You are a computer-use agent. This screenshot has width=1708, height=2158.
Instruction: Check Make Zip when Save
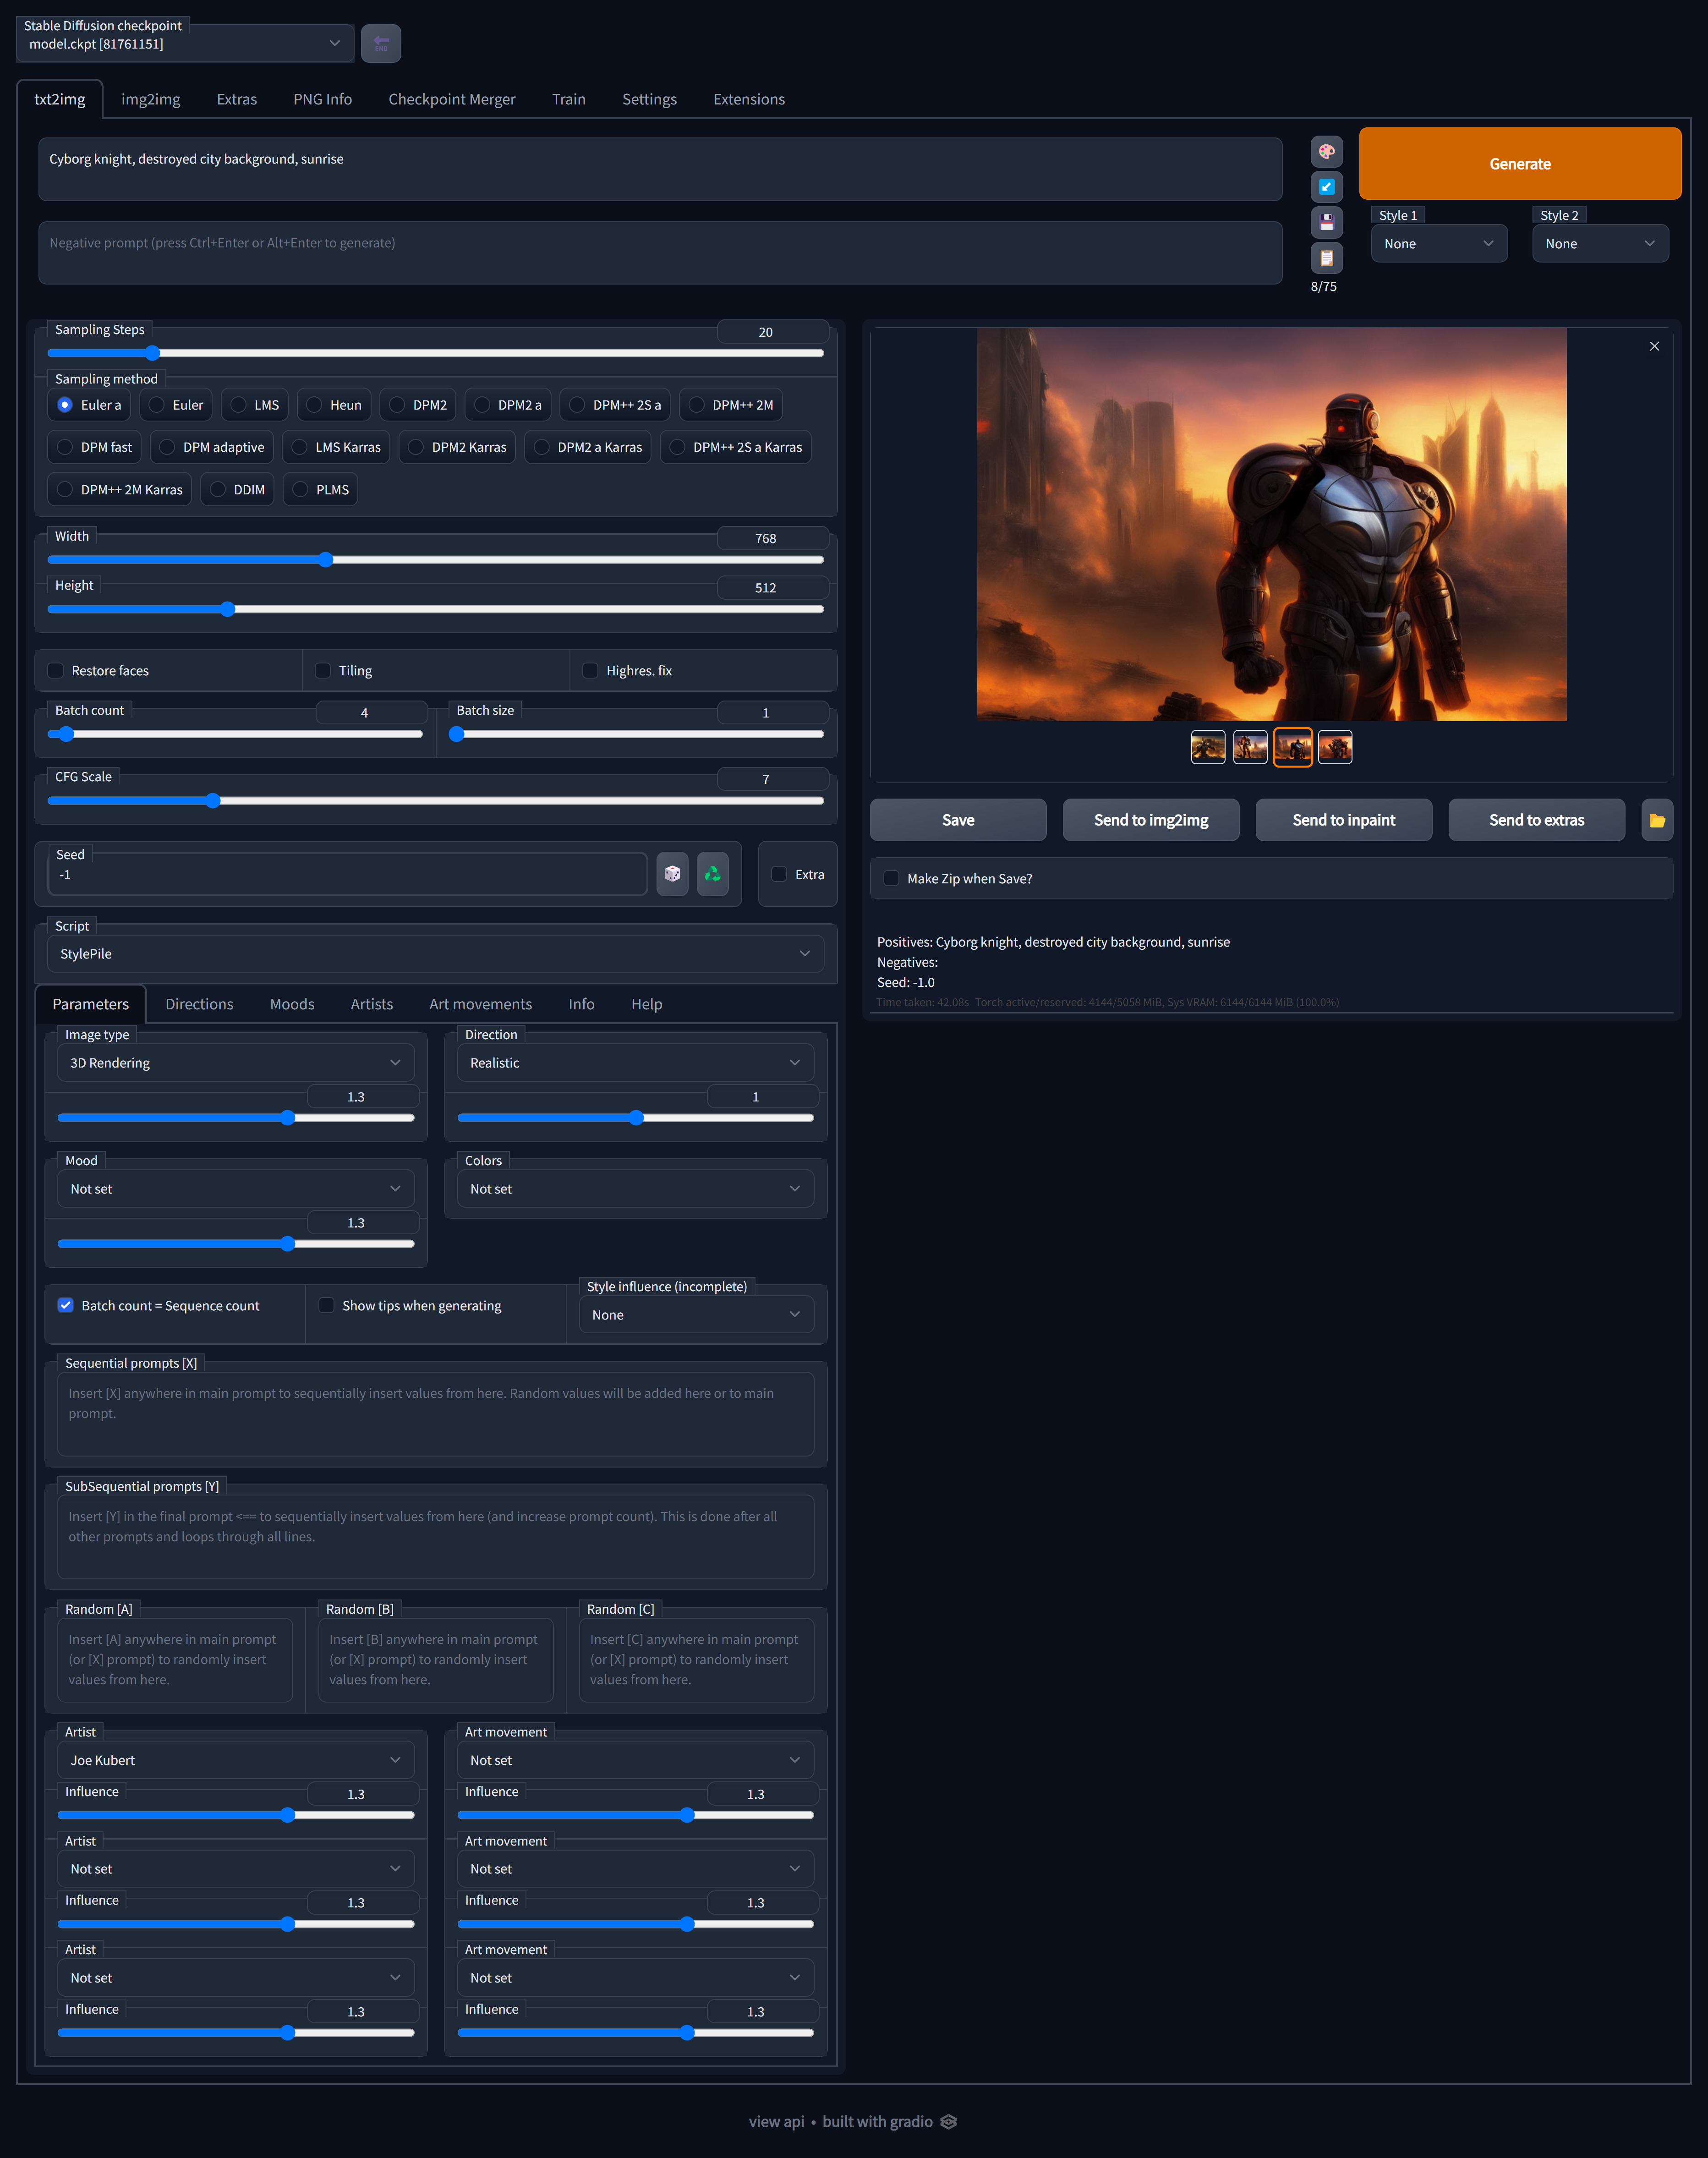pos(891,878)
